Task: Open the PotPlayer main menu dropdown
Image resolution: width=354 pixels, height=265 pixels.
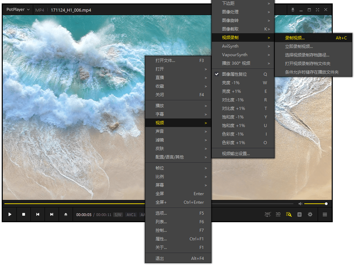Action: point(18,10)
